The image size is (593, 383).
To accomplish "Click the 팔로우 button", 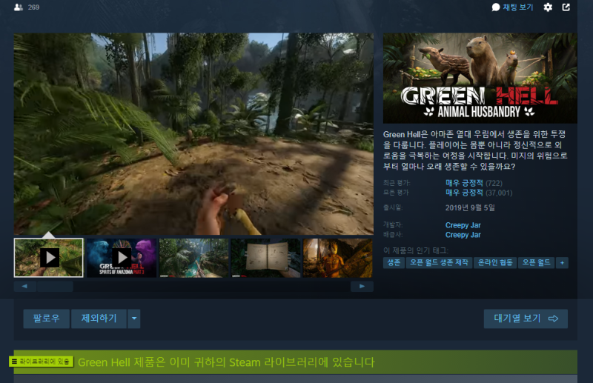I will (x=47, y=319).
